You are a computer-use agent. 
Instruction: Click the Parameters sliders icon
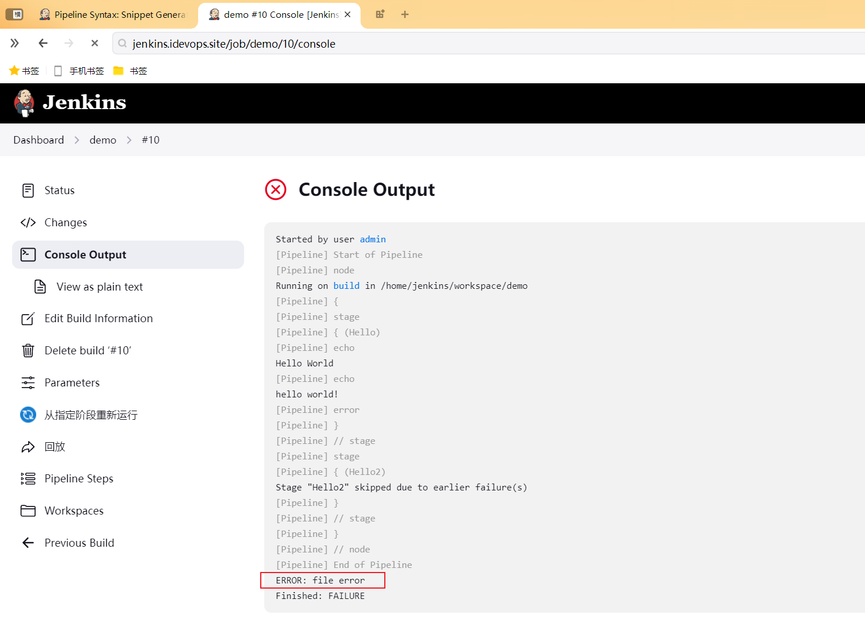28,382
